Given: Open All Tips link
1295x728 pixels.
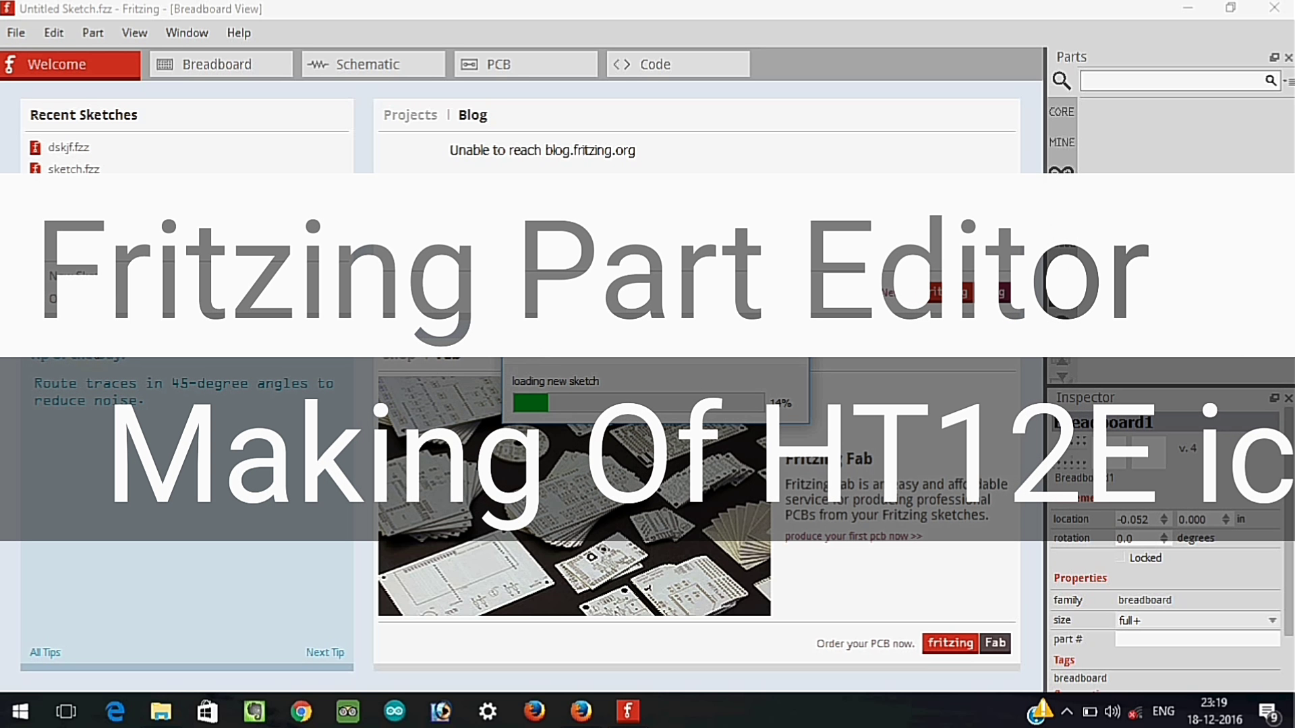Looking at the screenshot, I should [45, 652].
